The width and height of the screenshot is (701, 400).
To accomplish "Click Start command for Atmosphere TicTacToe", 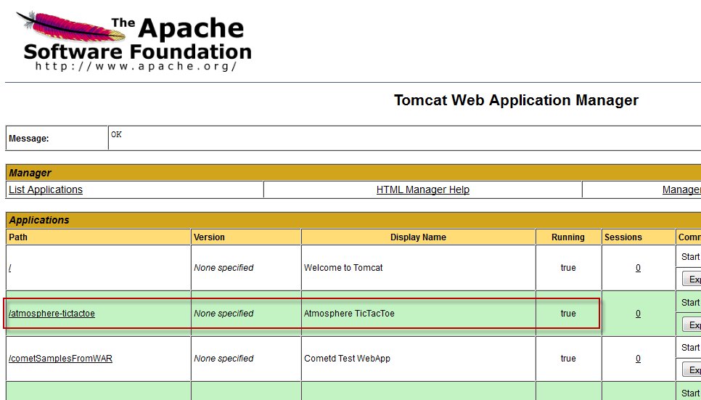I will [x=690, y=302].
